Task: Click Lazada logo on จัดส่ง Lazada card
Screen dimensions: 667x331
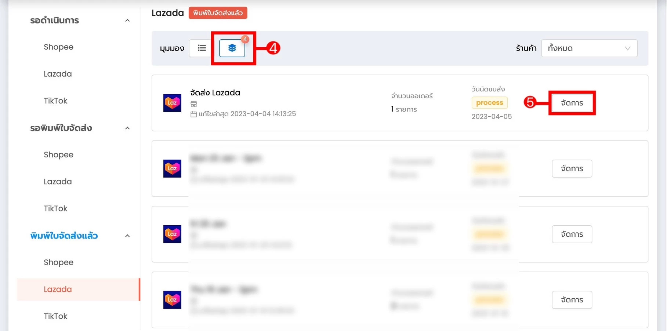Action: tap(172, 103)
